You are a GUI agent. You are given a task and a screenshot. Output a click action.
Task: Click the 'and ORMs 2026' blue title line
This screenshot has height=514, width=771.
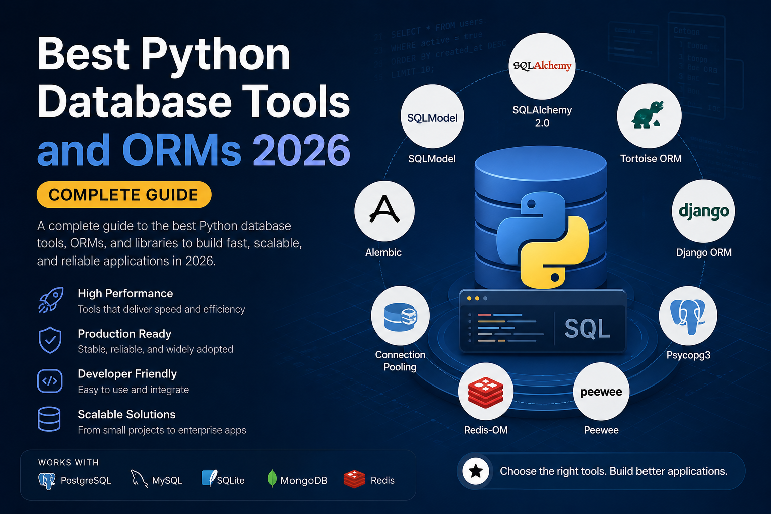tap(194, 150)
